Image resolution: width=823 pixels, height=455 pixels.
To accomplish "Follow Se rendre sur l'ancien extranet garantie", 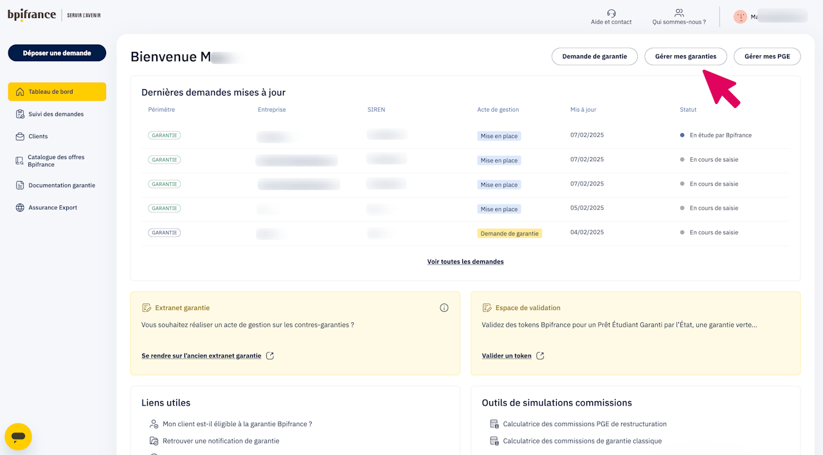I will pyautogui.click(x=201, y=356).
